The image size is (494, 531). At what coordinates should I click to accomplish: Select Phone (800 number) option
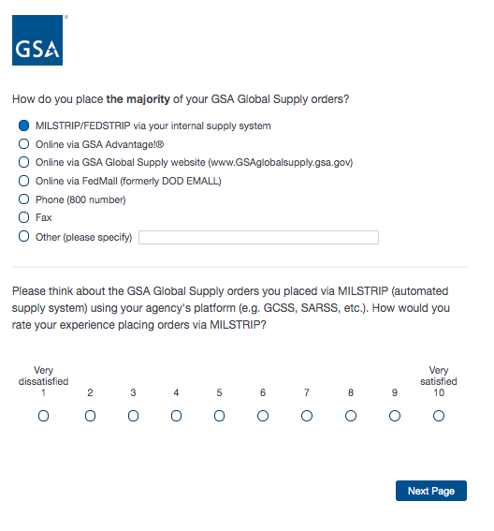coord(23,199)
